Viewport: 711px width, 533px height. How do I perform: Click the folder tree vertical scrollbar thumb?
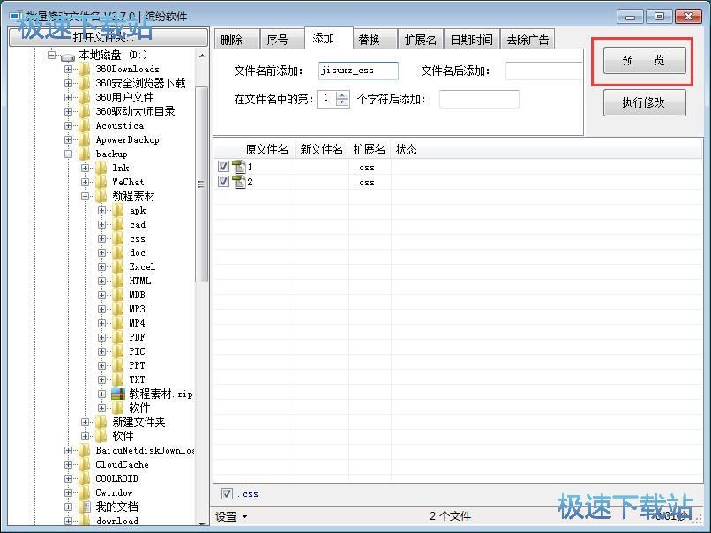click(201, 184)
